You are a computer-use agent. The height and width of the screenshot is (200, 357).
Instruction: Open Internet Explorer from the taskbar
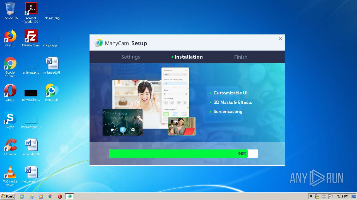pos(22,196)
